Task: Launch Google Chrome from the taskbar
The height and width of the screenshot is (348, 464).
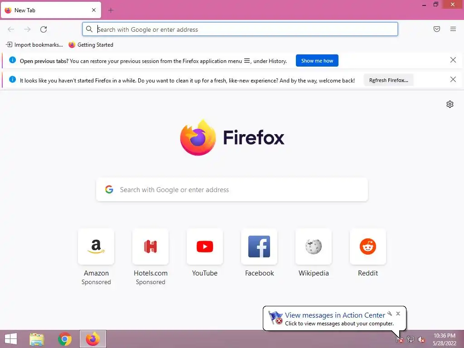Action: pyautogui.click(x=65, y=339)
